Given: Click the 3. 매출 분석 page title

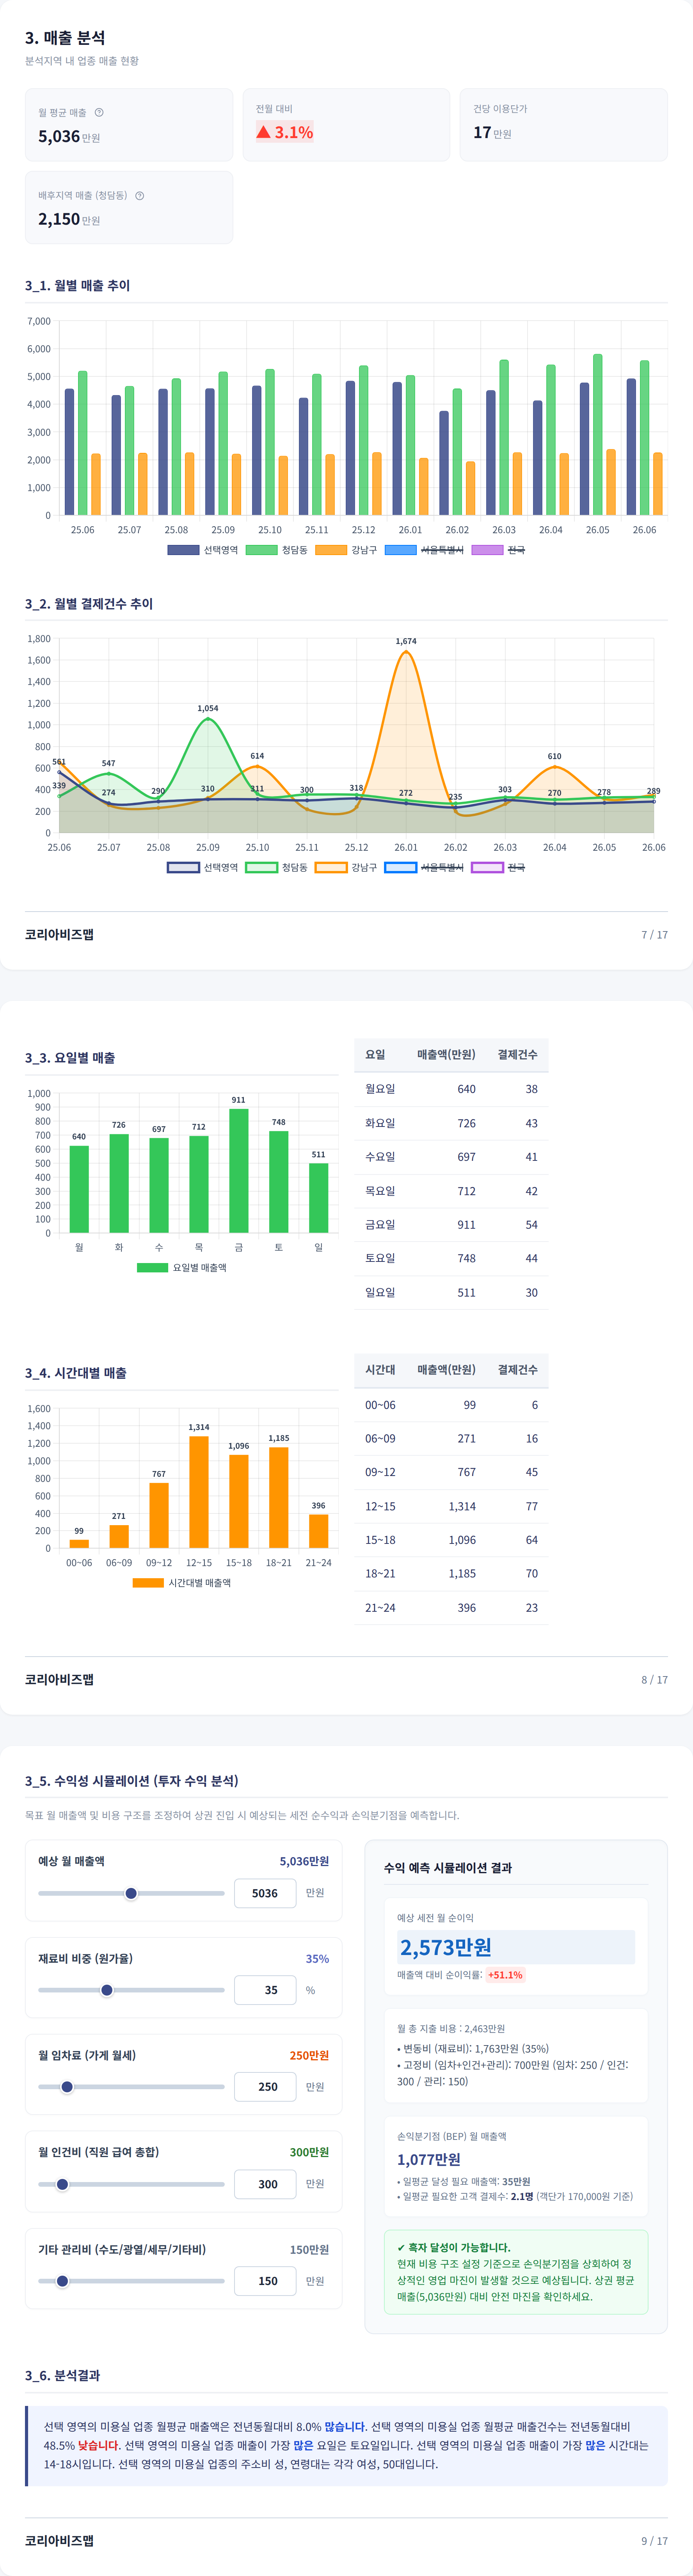Looking at the screenshot, I should pos(65,37).
